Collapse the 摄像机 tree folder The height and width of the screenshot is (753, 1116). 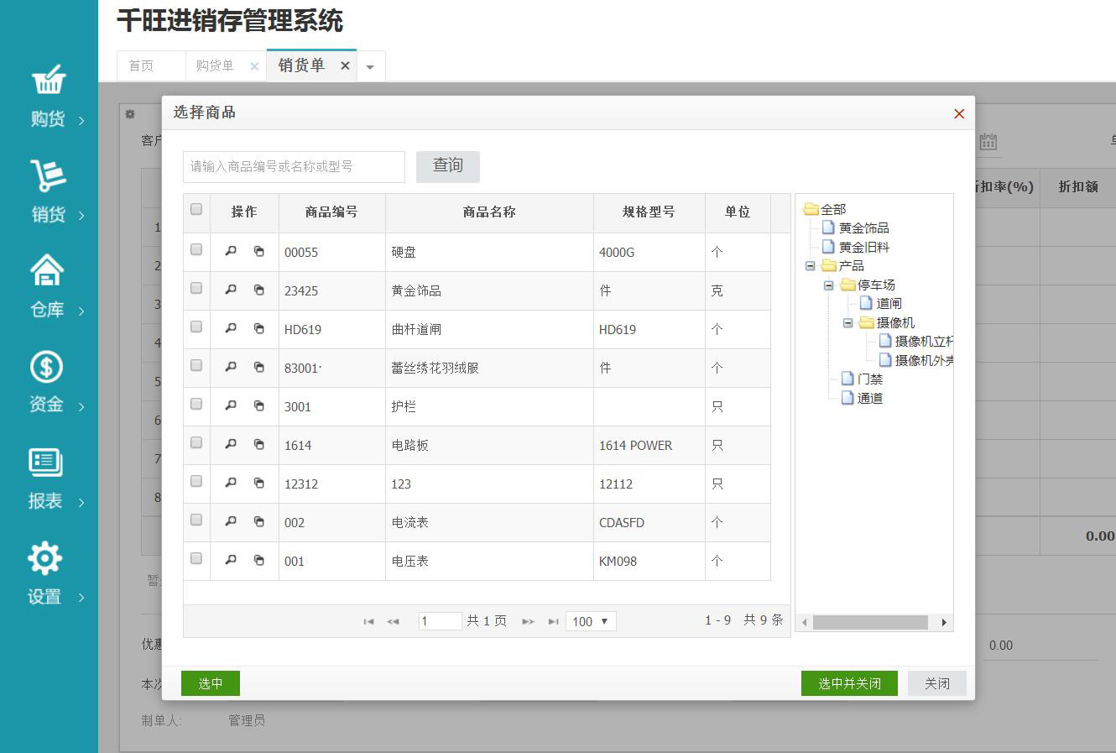pos(847,322)
